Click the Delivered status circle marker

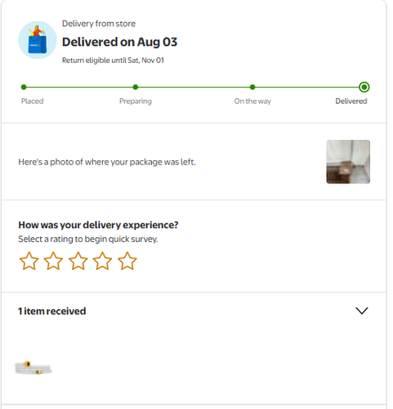click(x=364, y=87)
